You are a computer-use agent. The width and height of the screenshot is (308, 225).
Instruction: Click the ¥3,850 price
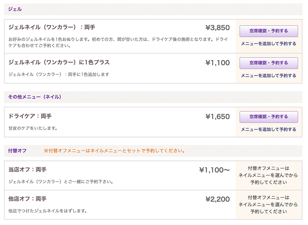[x=218, y=28]
